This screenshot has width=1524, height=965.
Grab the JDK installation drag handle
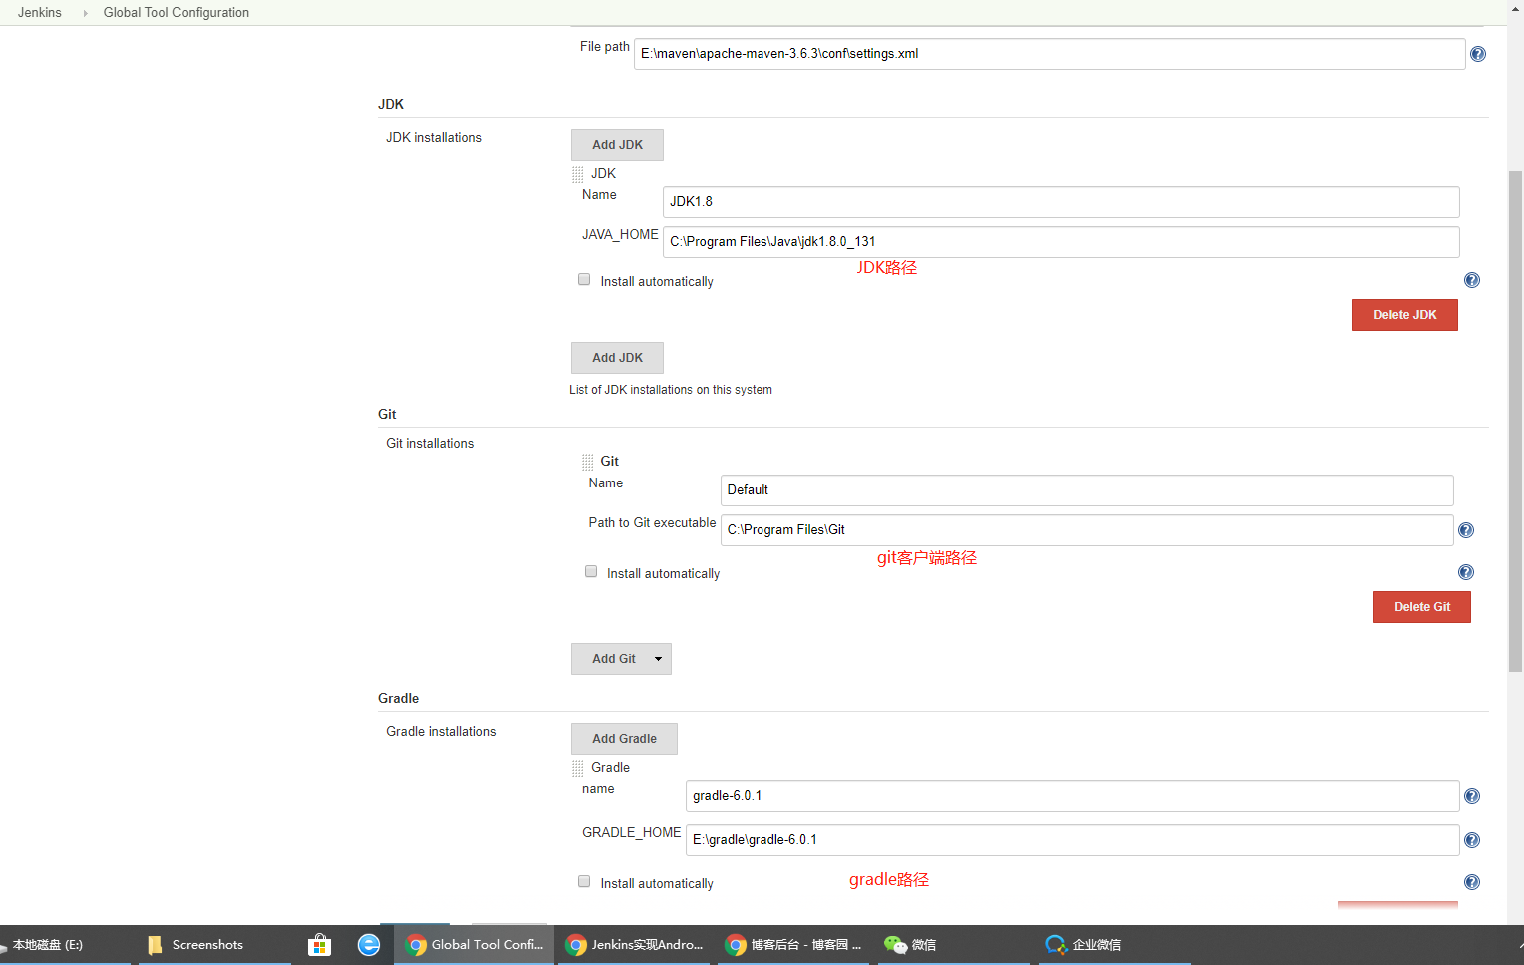(x=578, y=174)
